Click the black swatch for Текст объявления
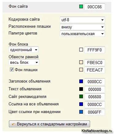Image resolution: width=114 pixels, height=134 pixels. tap(81, 89)
